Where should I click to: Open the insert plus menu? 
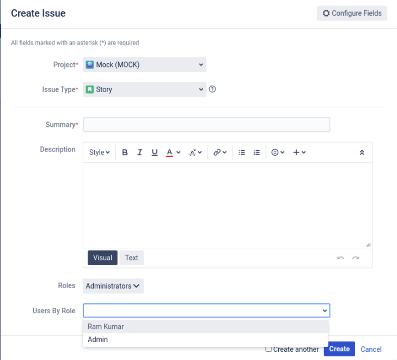(300, 152)
